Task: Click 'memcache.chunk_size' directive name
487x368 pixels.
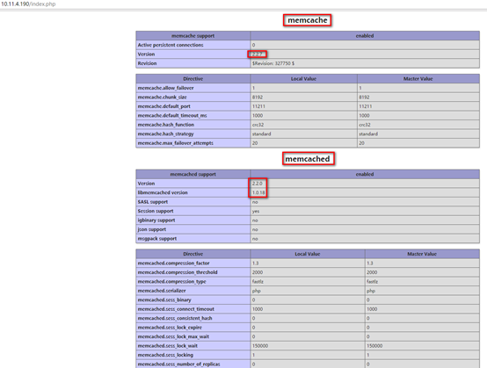Action: (162, 97)
